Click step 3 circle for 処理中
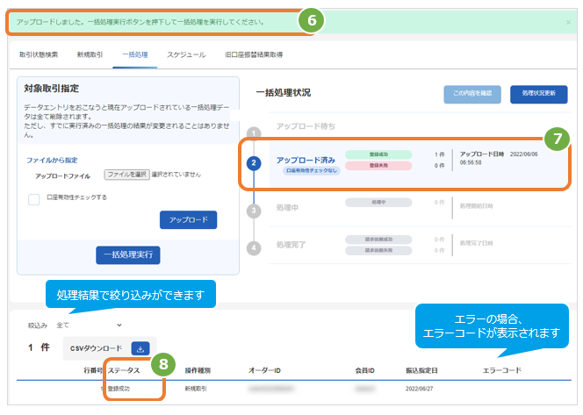583x415 pixels. coord(254,211)
